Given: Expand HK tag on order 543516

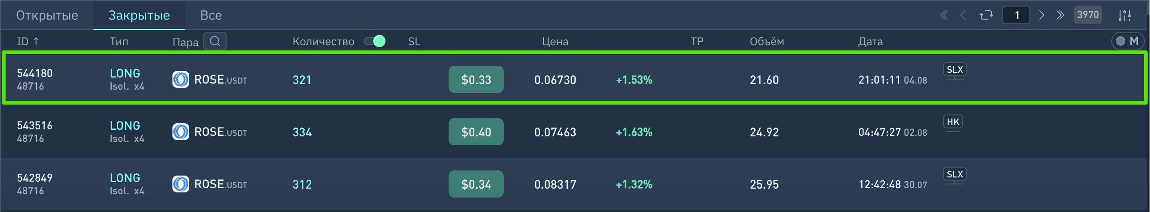Looking at the screenshot, I should pos(953,122).
